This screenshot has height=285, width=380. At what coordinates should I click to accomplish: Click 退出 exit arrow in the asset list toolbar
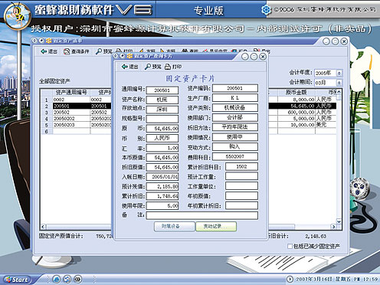point(49,51)
